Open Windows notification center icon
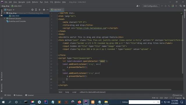186x105 pixels. click(x=182, y=102)
